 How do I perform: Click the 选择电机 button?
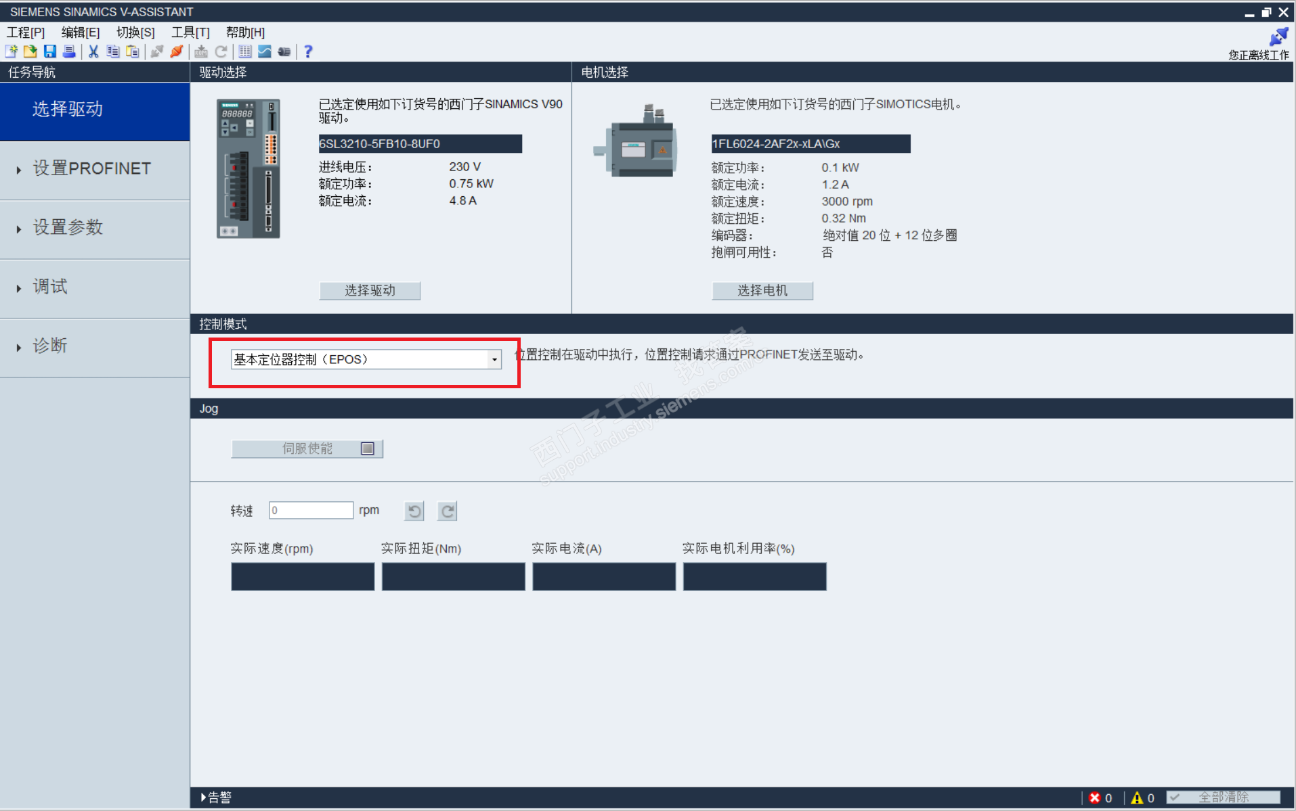tap(762, 291)
